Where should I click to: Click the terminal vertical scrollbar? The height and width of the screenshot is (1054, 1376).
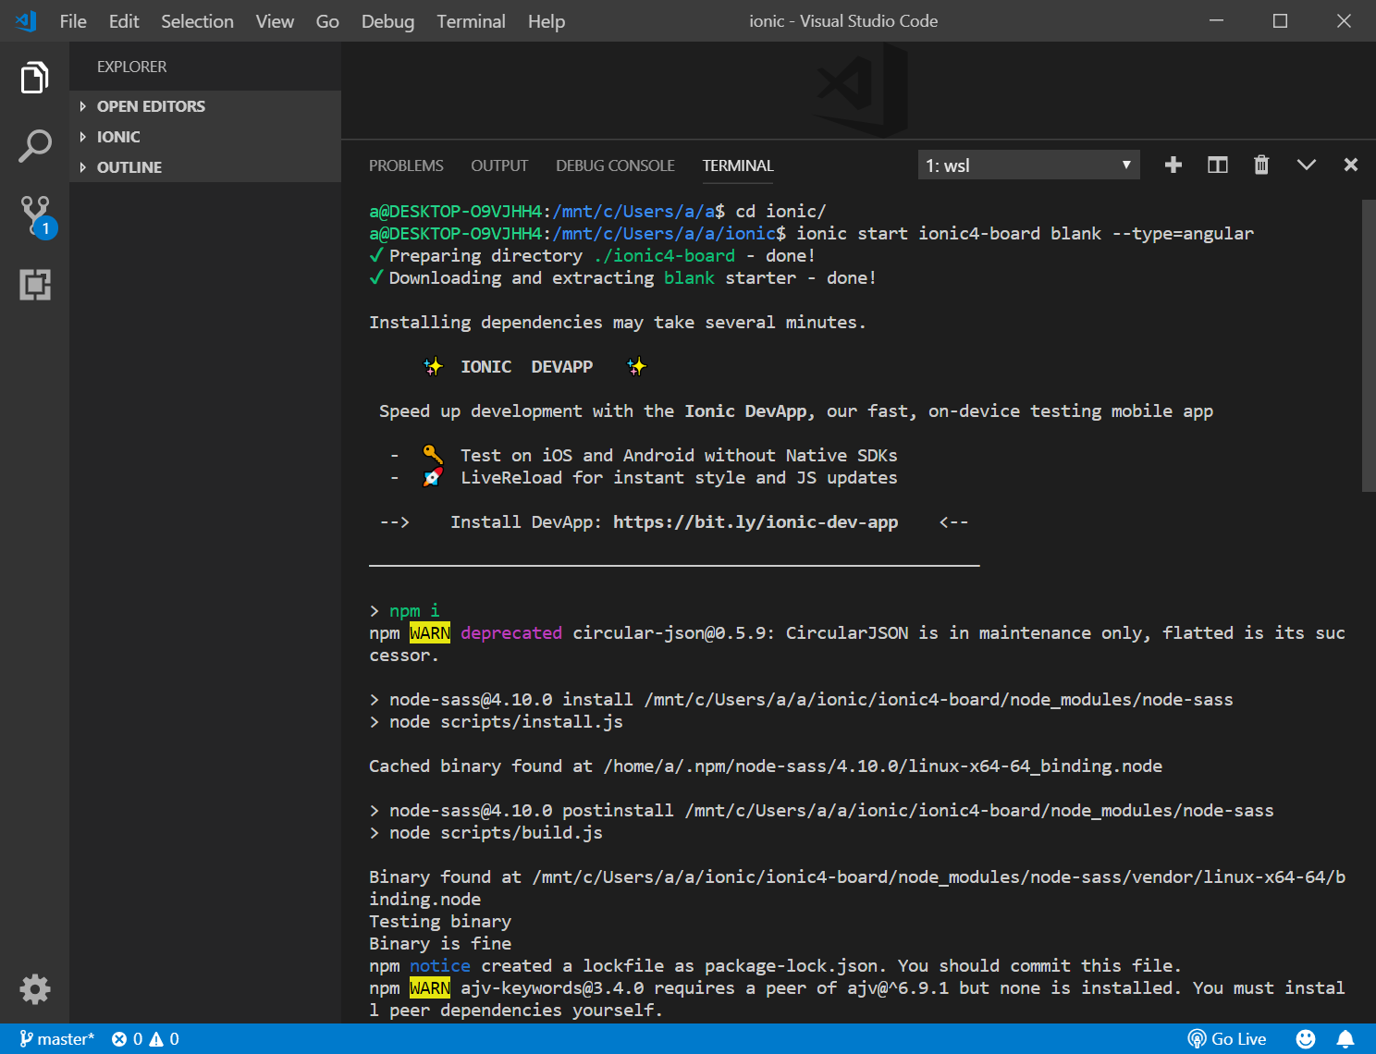[x=1368, y=346]
